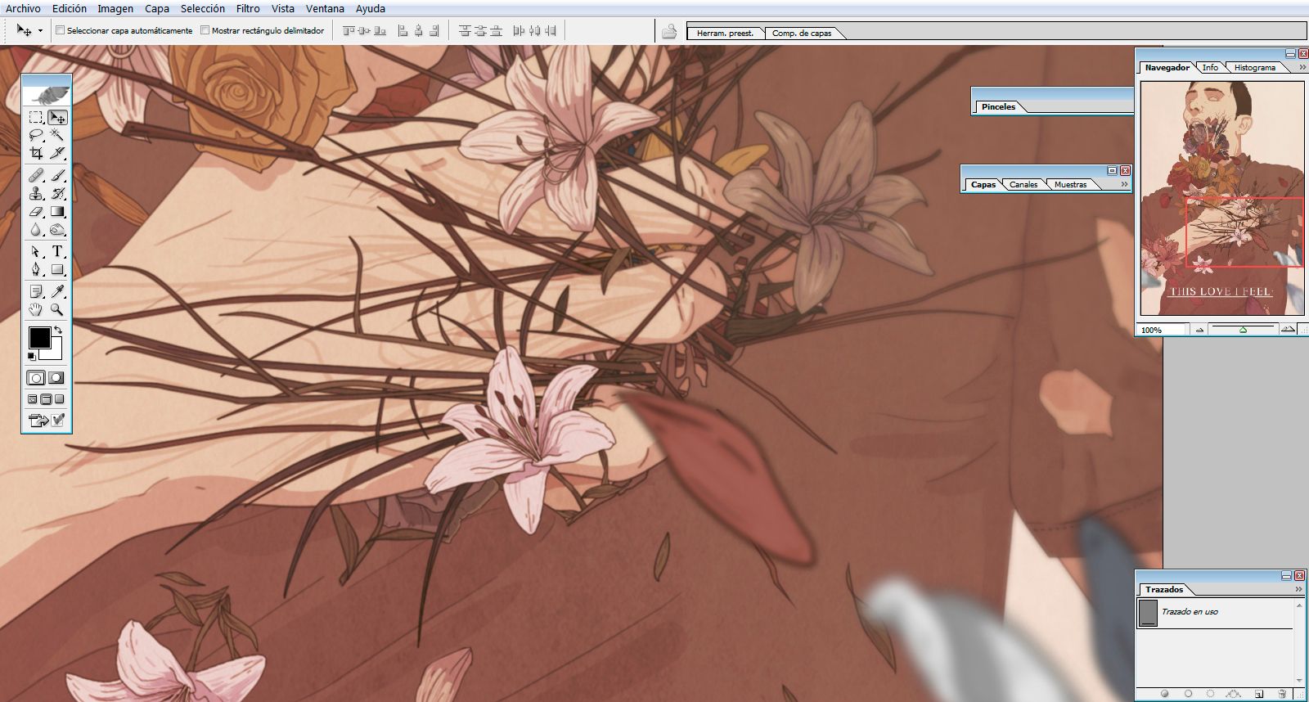
Task: Toggle 'Mostrar rectángulo delimitador' checkbox
Action: (x=205, y=30)
